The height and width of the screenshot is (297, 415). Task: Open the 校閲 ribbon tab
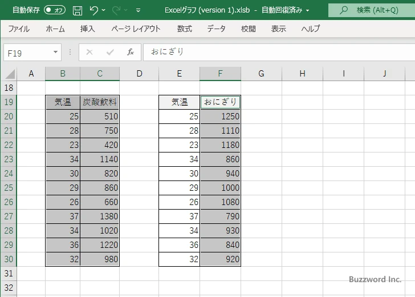[249, 29]
